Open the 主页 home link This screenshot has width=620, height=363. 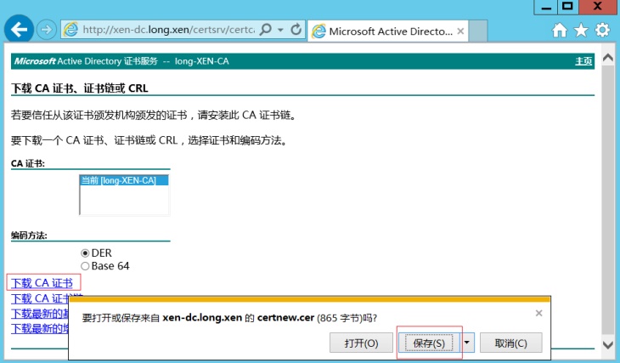[x=583, y=61]
